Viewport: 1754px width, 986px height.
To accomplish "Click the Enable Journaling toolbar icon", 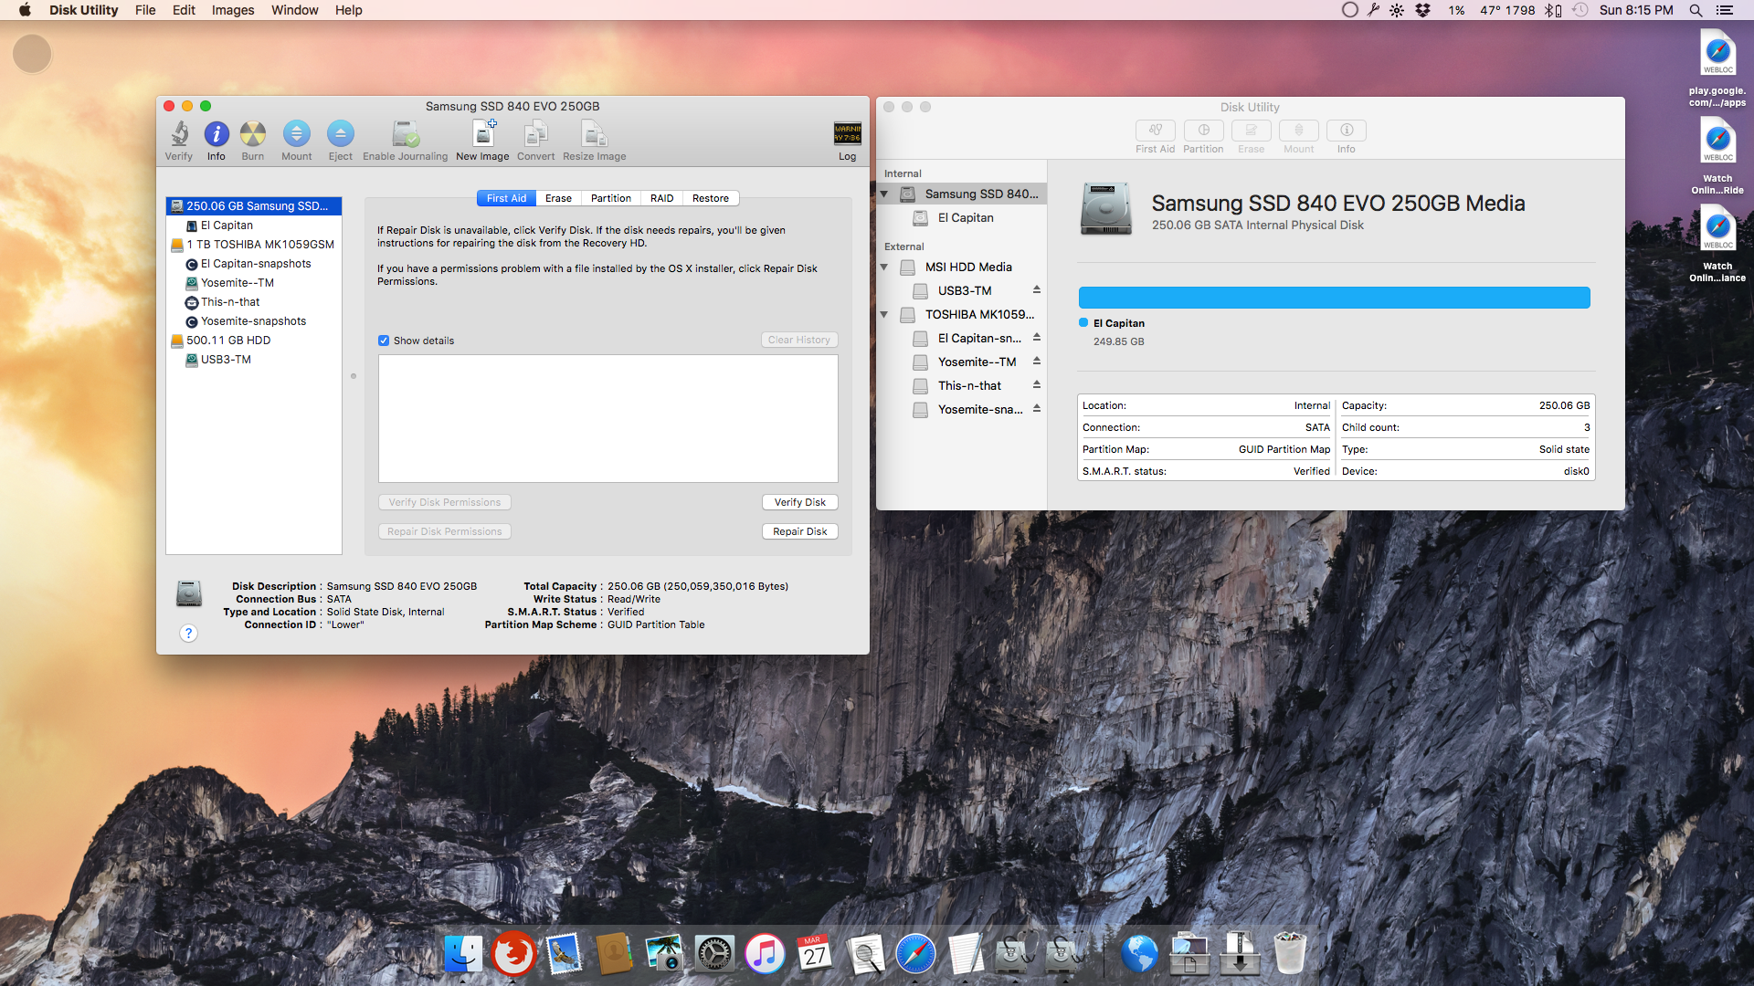I will click(x=405, y=134).
